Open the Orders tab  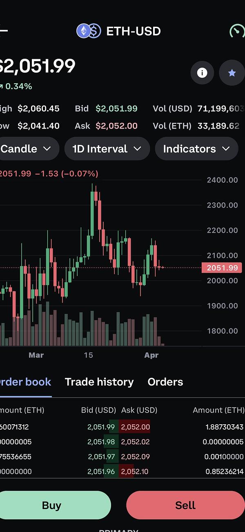point(165,382)
